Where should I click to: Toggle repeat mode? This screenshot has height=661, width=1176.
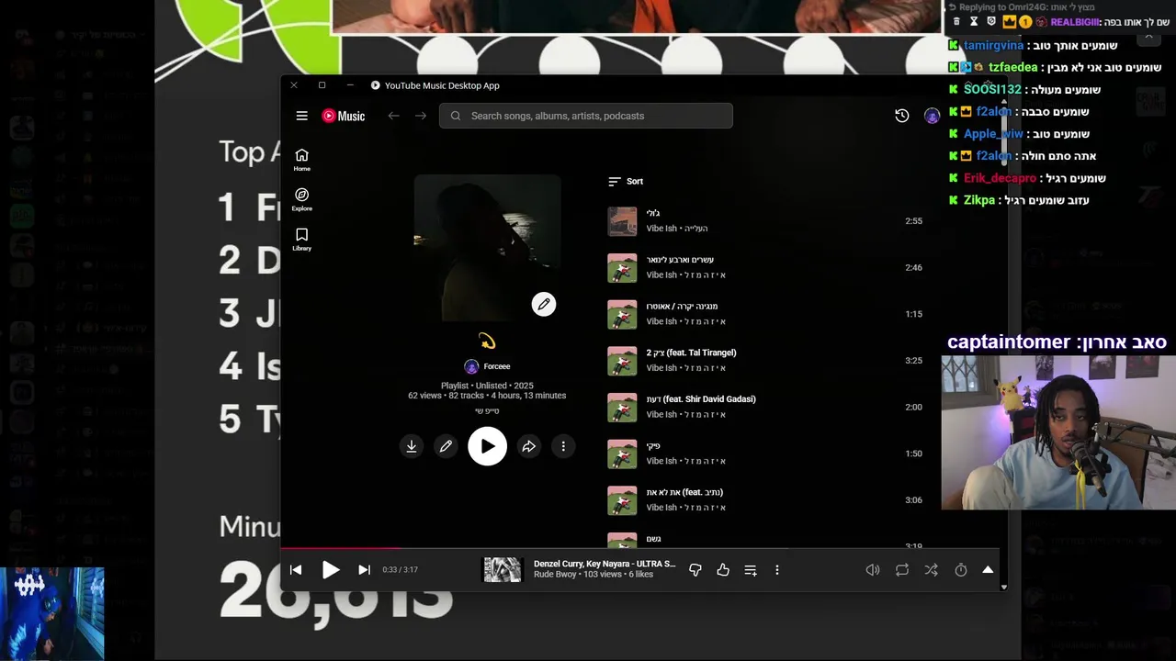tap(902, 570)
